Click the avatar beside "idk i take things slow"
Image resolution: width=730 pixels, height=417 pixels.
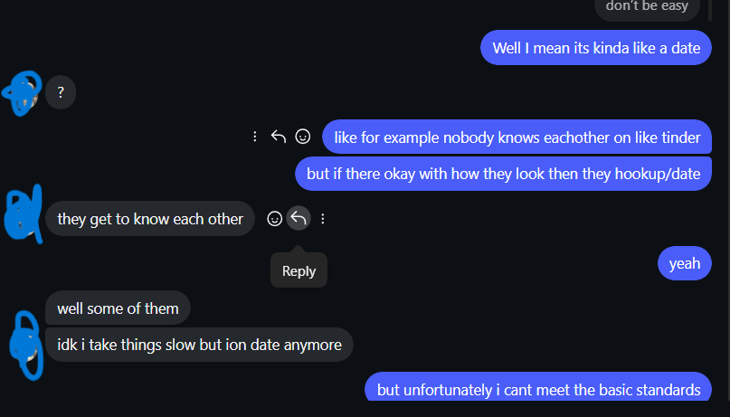point(24,344)
